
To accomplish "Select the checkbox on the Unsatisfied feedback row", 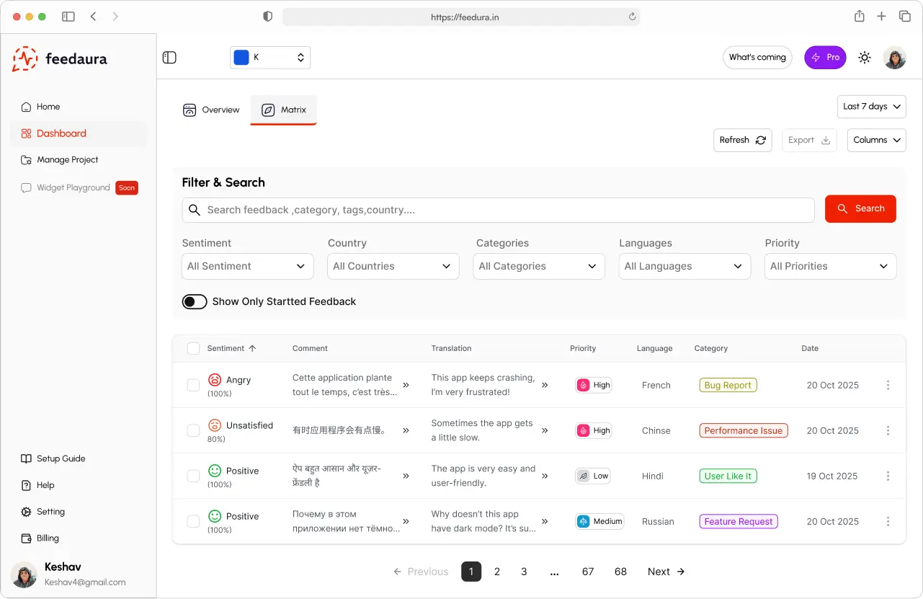I will [x=193, y=430].
